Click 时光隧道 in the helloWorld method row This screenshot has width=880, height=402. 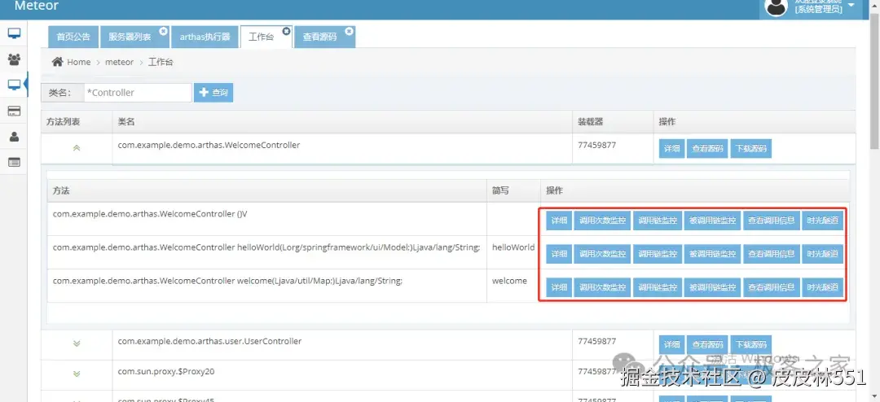822,254
